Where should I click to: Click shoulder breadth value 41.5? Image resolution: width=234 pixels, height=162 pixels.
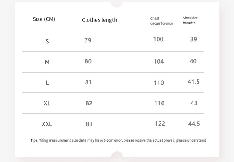(193, 82)
